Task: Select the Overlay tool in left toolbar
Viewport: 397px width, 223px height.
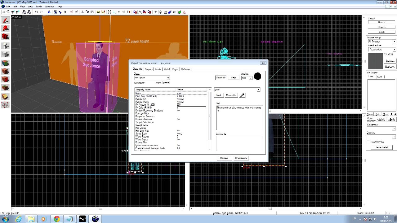Action: coord(5,88)
